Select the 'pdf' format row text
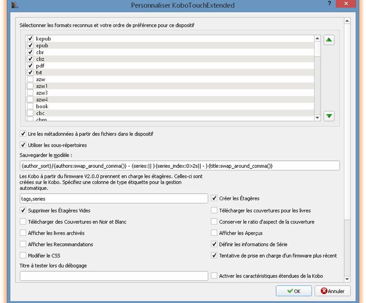The image size is (366, 303). 40,66
